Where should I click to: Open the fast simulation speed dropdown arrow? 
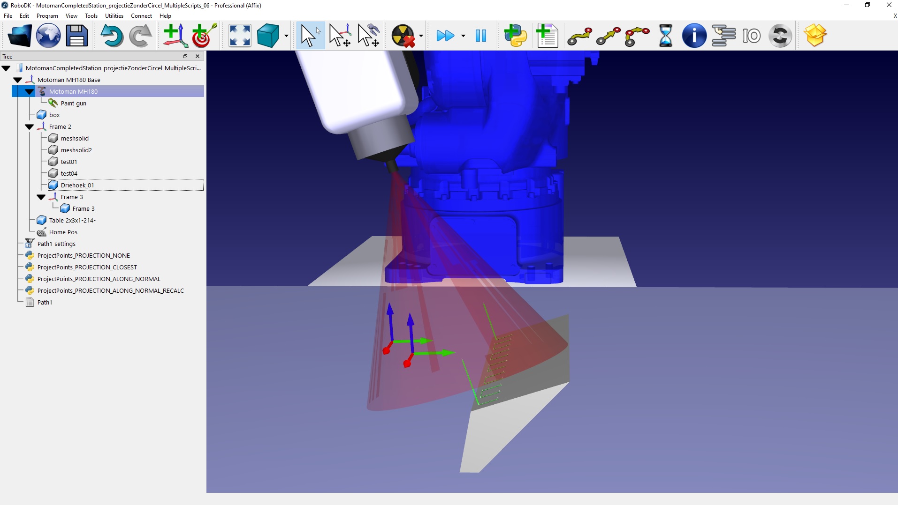pos(463,36)
